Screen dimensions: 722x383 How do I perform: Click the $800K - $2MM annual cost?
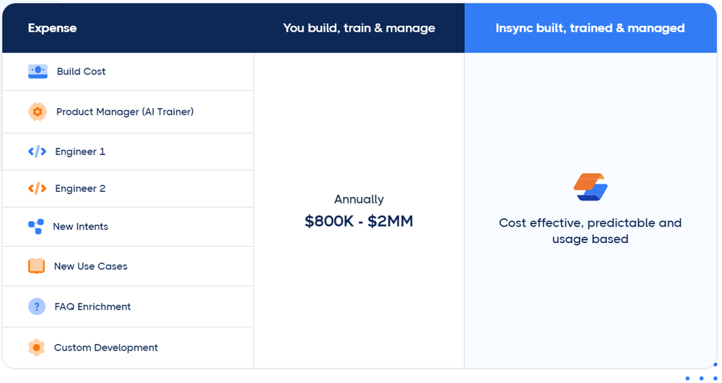[x=359, y=221]
